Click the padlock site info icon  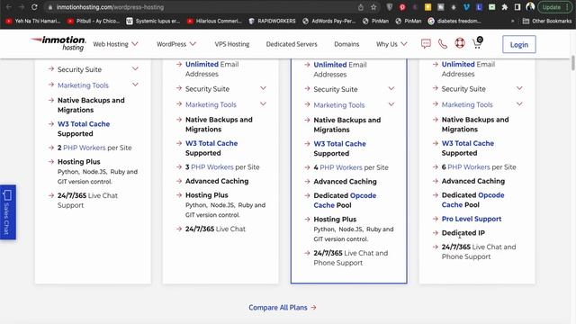tap(50, 7)
